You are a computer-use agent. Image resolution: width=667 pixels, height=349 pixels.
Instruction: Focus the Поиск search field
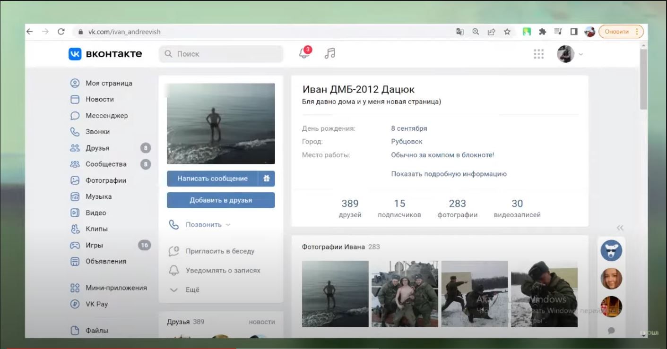221,54
